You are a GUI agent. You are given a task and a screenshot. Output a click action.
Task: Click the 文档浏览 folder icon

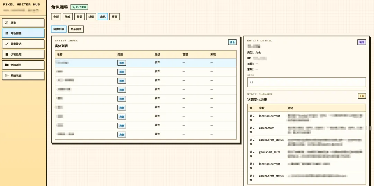(x=7, y=65)
